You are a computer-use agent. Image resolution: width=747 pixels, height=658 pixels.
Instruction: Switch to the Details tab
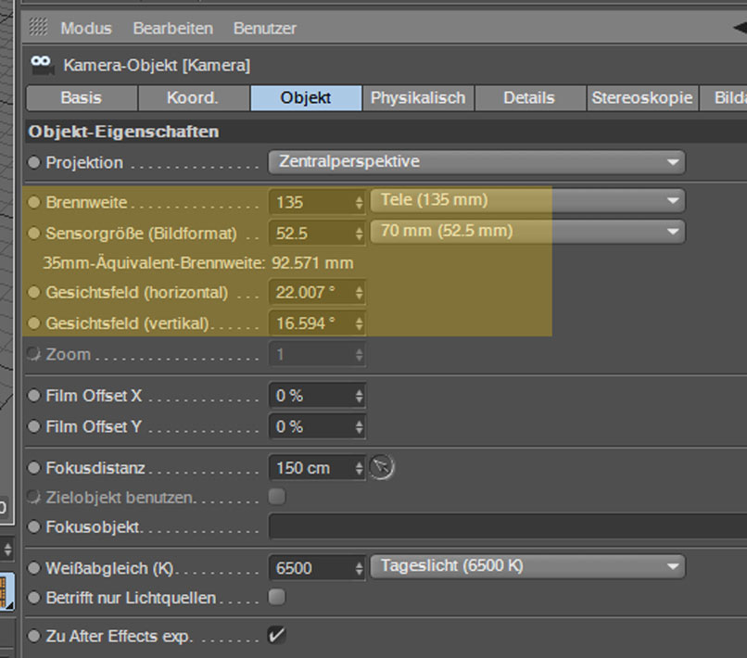[x=530, y=98]
